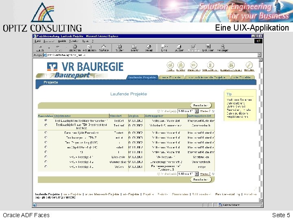Open the Stammdaten round header icon
This screenshot has height=220, width=293.
click(x=194, y=65)
